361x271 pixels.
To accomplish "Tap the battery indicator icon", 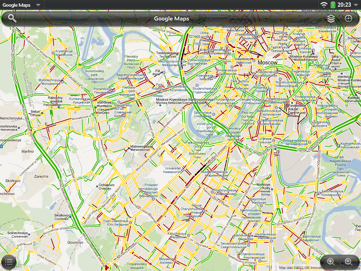I will (x=333, y=5).
